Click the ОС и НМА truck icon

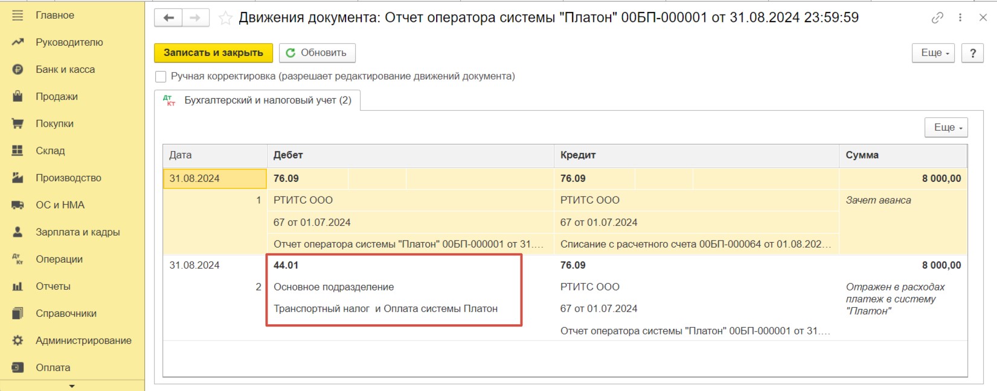pyautogui.click(x=18, y=205)
